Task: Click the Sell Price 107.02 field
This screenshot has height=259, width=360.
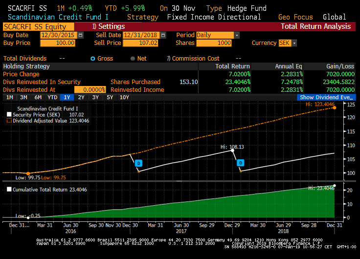Action: 140,43
